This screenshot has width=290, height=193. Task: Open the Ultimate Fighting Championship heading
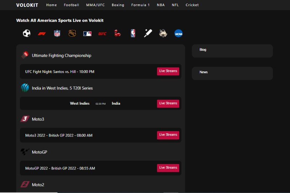[x=62, y=55]
